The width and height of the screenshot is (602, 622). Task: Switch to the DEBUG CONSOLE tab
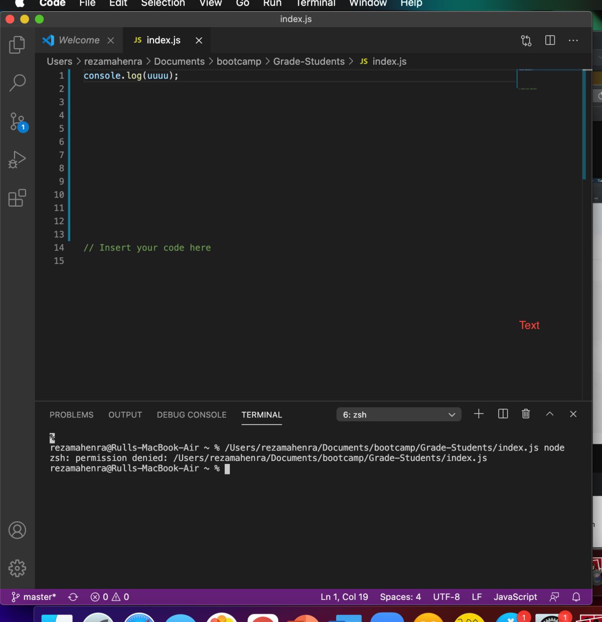pyautogui.click(x=192, y=415)
